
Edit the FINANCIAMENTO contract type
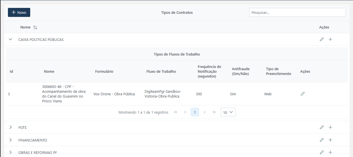click(x=322, y=140)
